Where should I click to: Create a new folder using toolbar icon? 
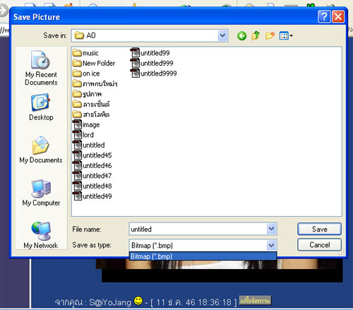pos(270,36)
